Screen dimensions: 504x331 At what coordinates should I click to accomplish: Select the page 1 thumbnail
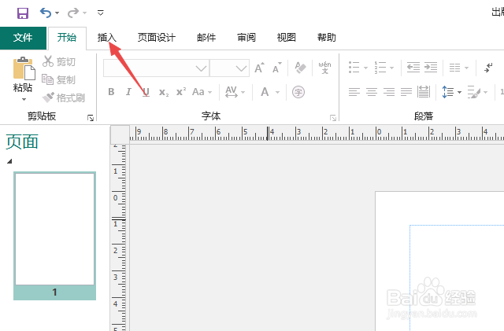tap(54, 229)
